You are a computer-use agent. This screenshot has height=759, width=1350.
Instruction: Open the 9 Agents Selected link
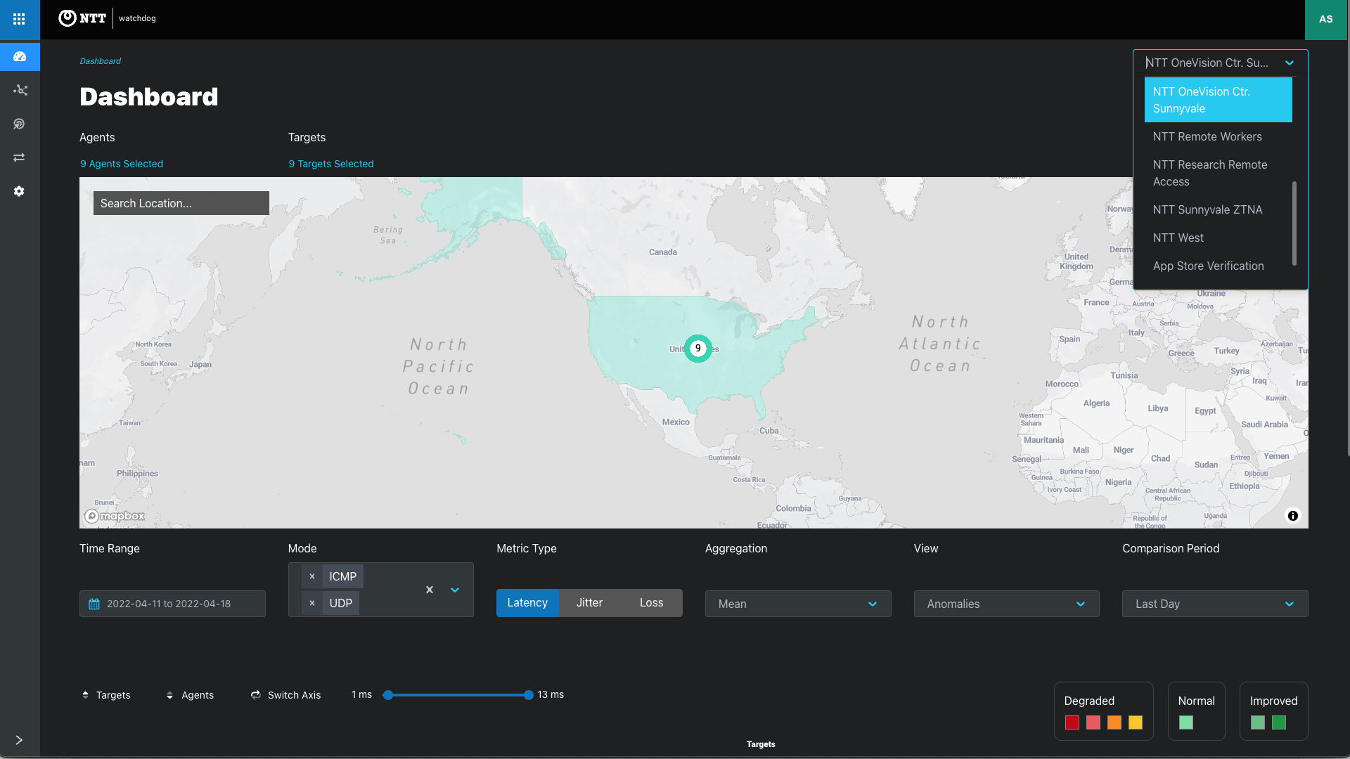click(122, 164)
